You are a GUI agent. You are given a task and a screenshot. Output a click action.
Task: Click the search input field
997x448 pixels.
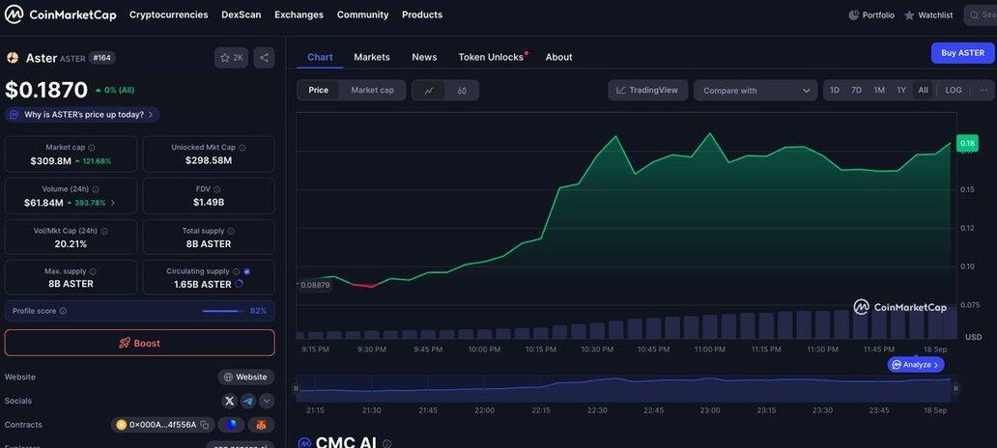[x=981, y=14]
